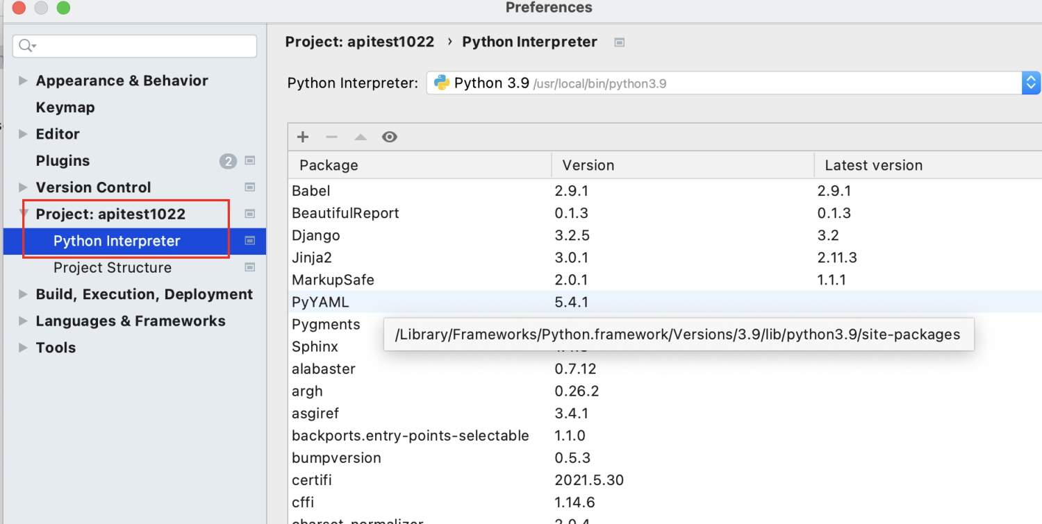This screenshot has height=524, width=1042.
Task: Click the plus icon to install a package
Action: pyautogui.click(x=303, y=137)
